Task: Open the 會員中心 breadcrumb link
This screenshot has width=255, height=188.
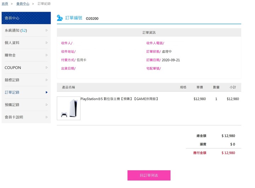Action: [23, 4]
